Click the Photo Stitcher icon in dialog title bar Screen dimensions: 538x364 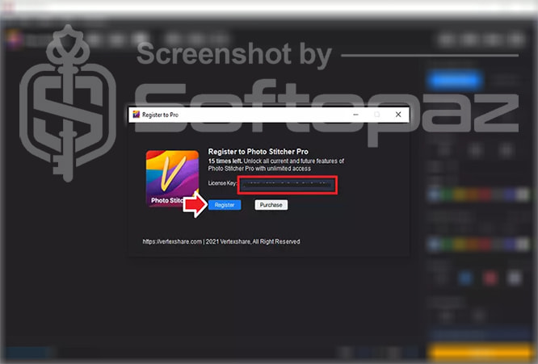pyautogui.click(x=137, y=115)
